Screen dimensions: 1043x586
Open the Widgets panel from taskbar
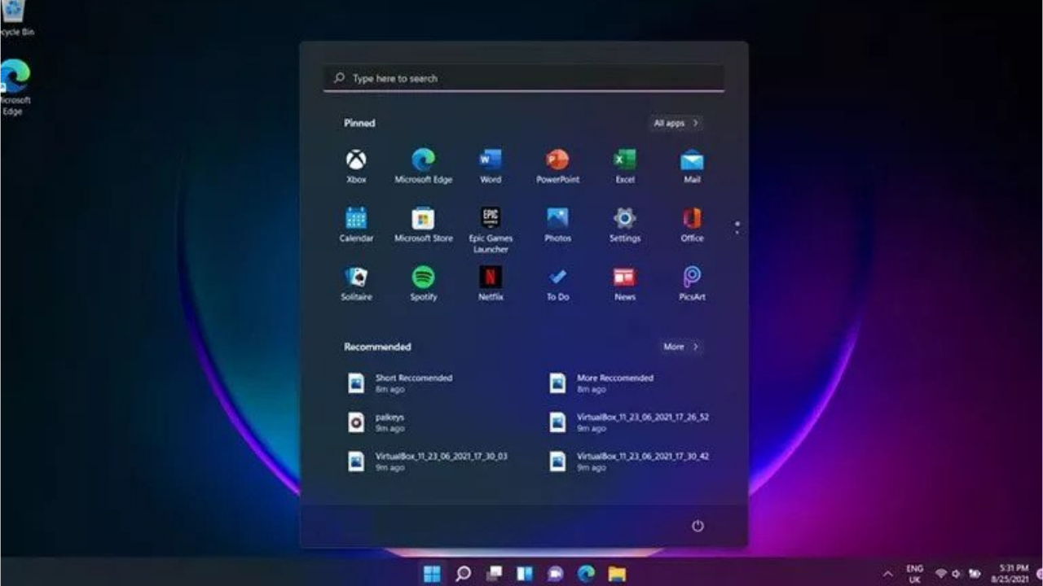tap(525, 574)
